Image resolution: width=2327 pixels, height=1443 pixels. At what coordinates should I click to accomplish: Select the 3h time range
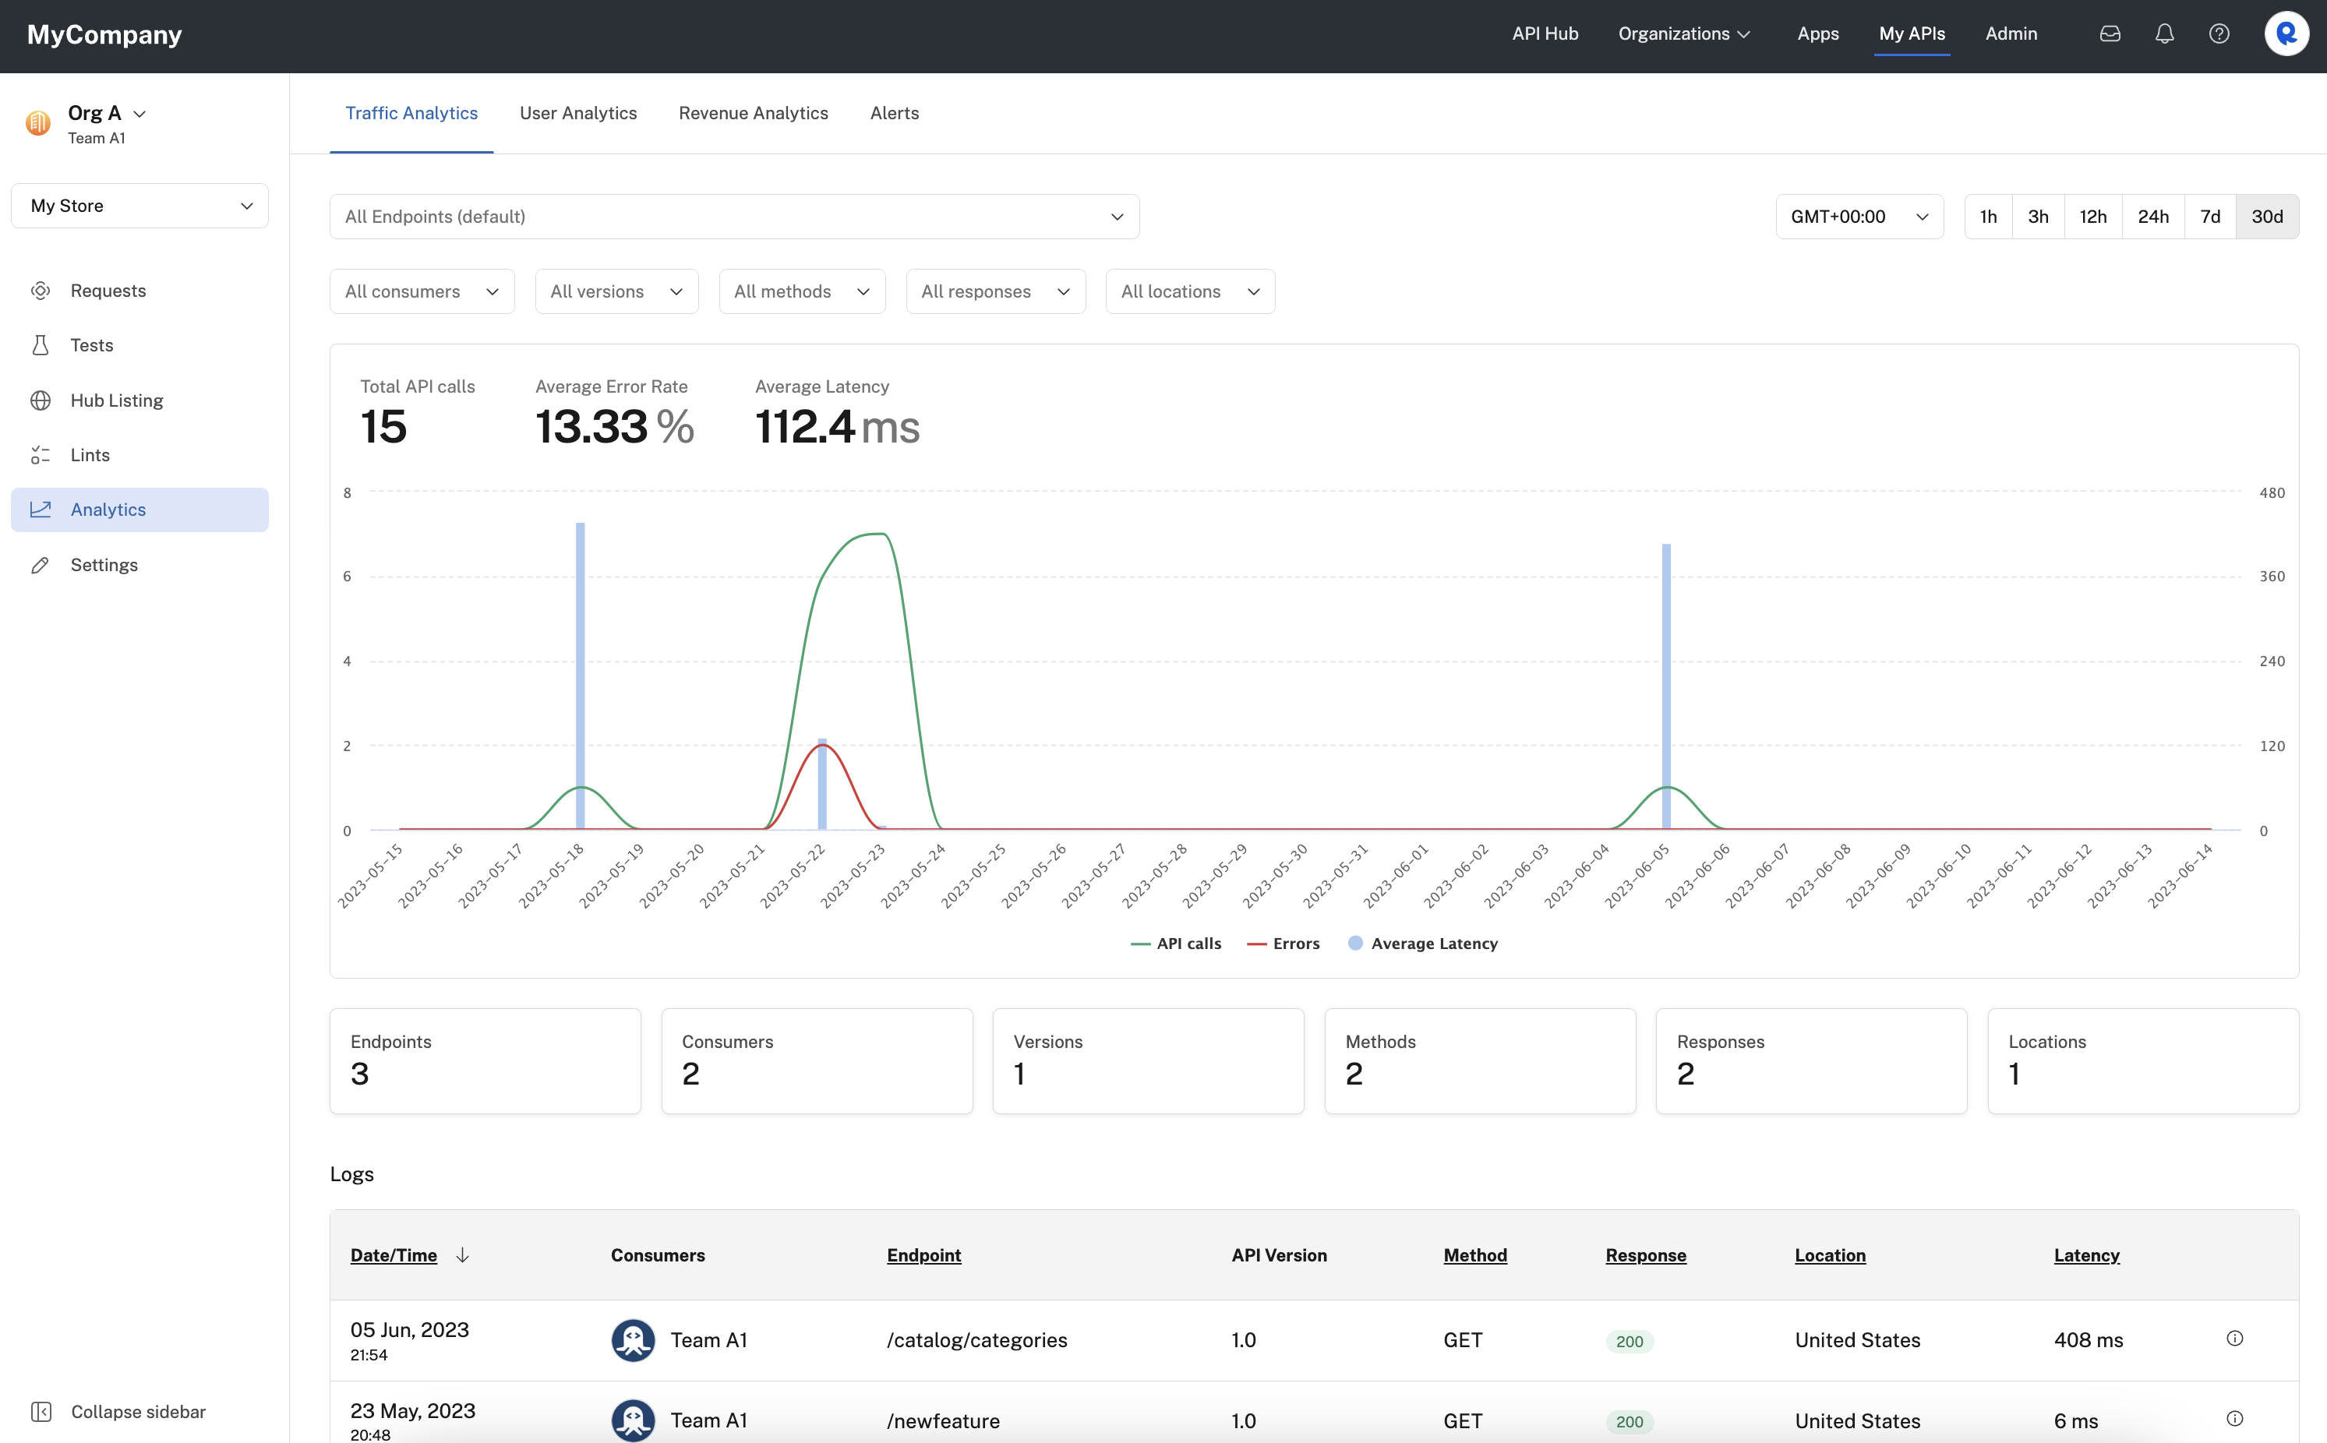[x=2038, y=217]
